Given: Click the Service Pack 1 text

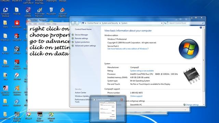Looking at the screenshot, I should 113,46.
